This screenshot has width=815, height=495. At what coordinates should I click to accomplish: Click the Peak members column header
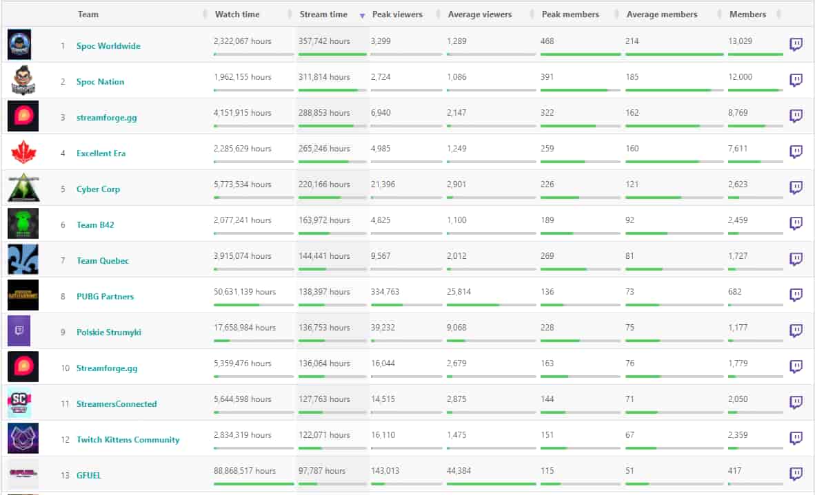570,14
